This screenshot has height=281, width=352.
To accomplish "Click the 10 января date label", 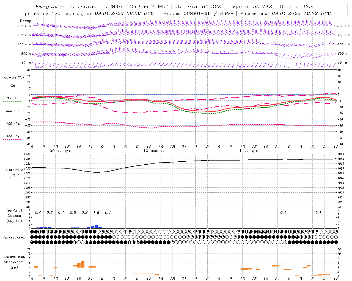I will coord(154,151).
